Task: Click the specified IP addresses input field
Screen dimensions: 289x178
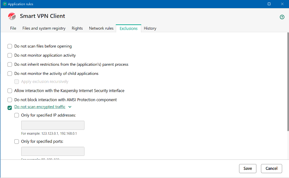Action: coord(53,125)
